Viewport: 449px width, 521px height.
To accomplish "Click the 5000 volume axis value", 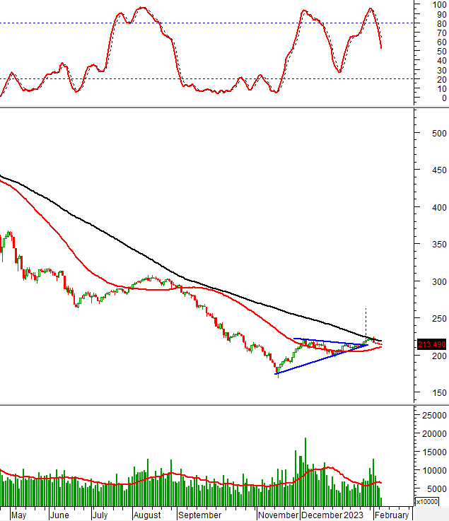I will tap(436, 489).
